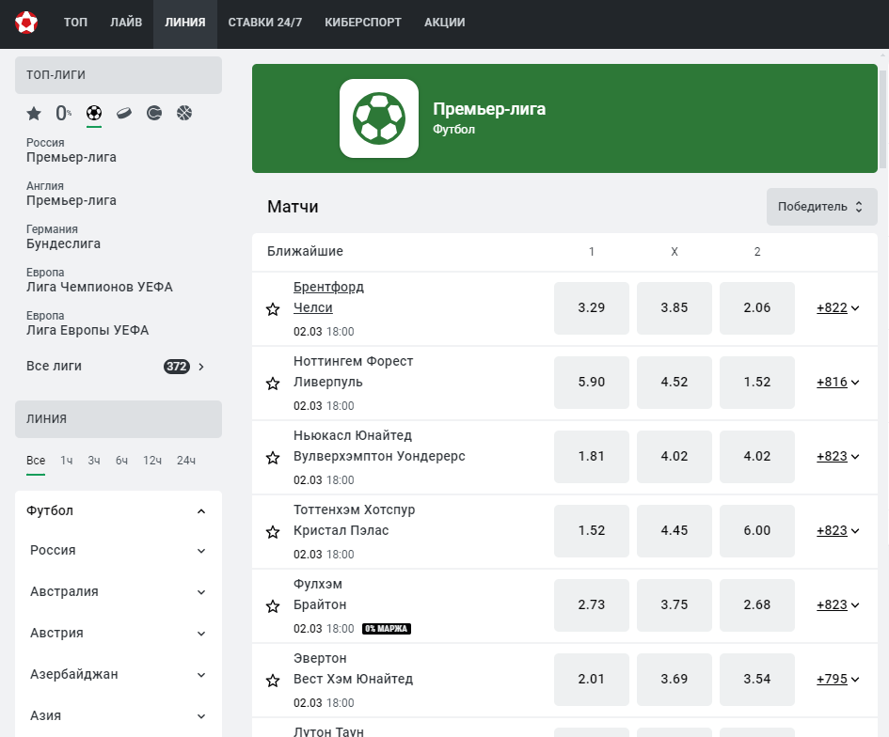Open Германия Бундеслига league
889x737 pixels.
(x=63, y=237)
